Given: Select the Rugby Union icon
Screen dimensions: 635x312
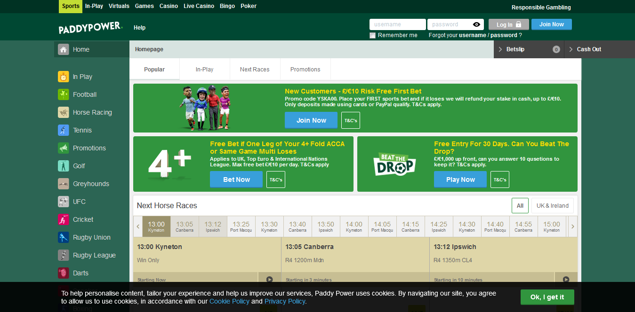Looking at the screenshot, I should tap(64, 237).
